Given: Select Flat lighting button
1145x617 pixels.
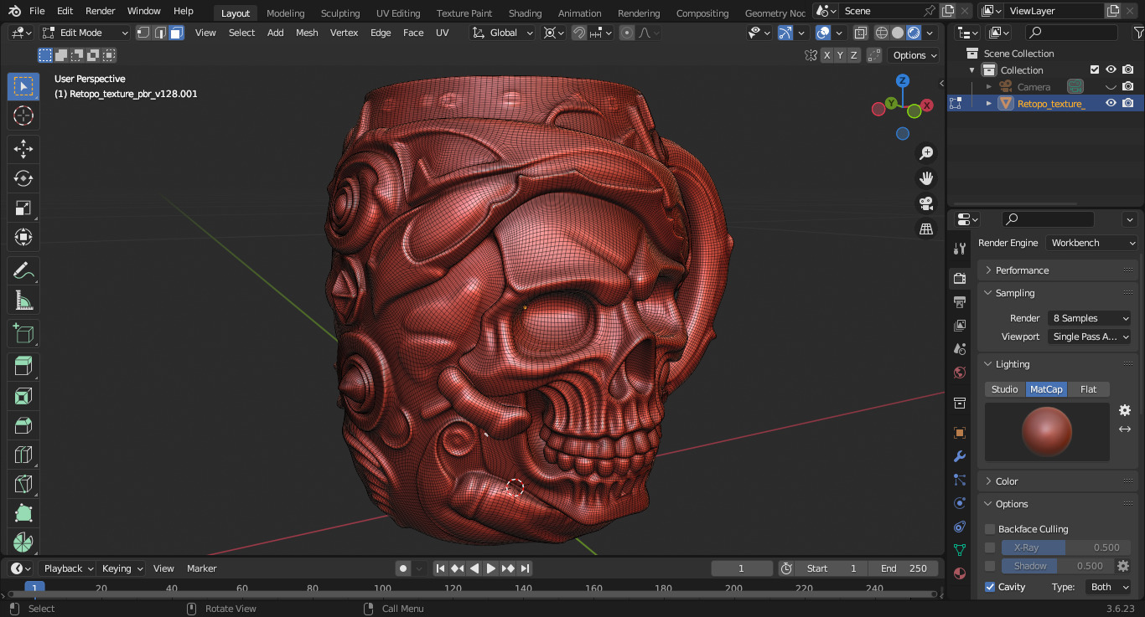Looking at the screenshot, I should [1088, 389].
